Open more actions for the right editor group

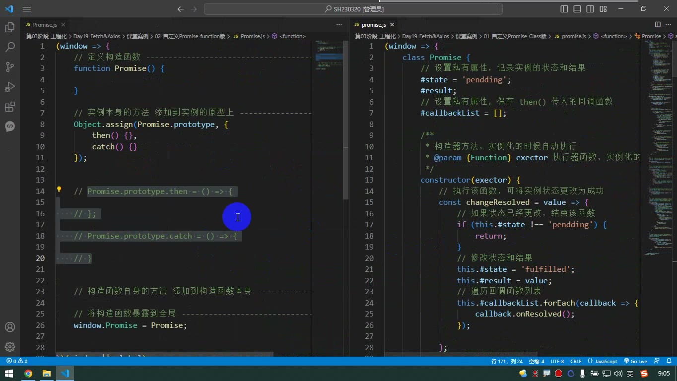pos(669,25)
